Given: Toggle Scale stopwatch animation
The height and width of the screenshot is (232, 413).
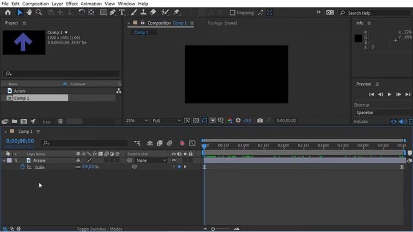Looking at the screenshot, I should click(x=23, y=167).
